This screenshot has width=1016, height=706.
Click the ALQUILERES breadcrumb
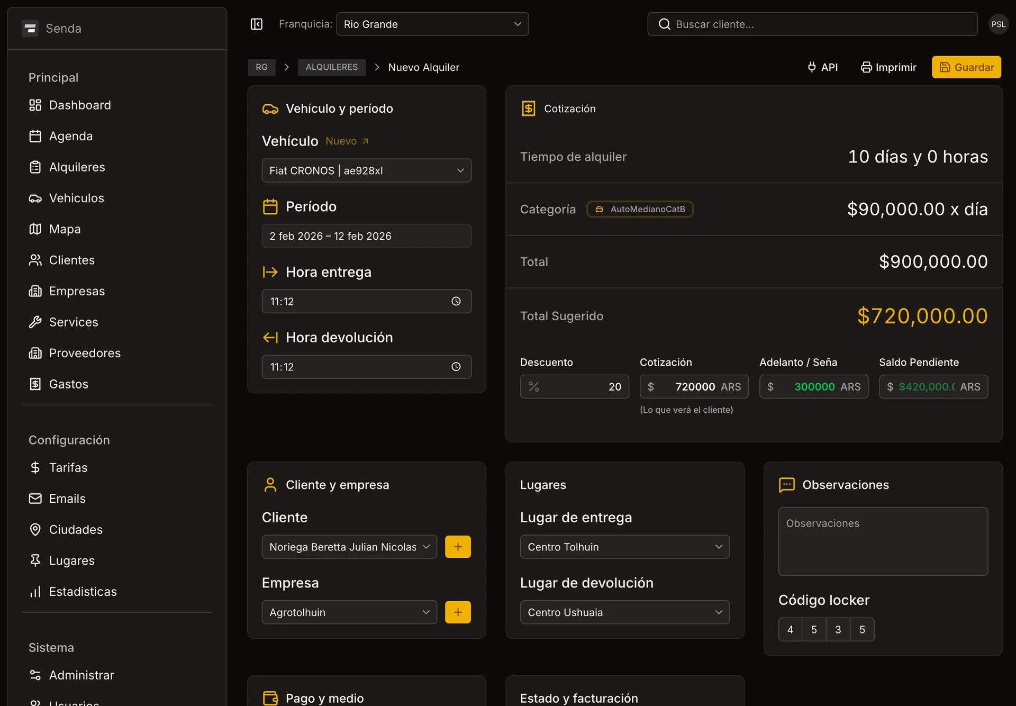pos(331,67)
